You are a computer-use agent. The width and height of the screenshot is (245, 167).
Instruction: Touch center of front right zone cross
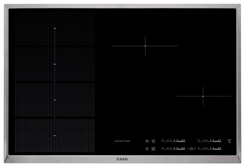point(203,96)
